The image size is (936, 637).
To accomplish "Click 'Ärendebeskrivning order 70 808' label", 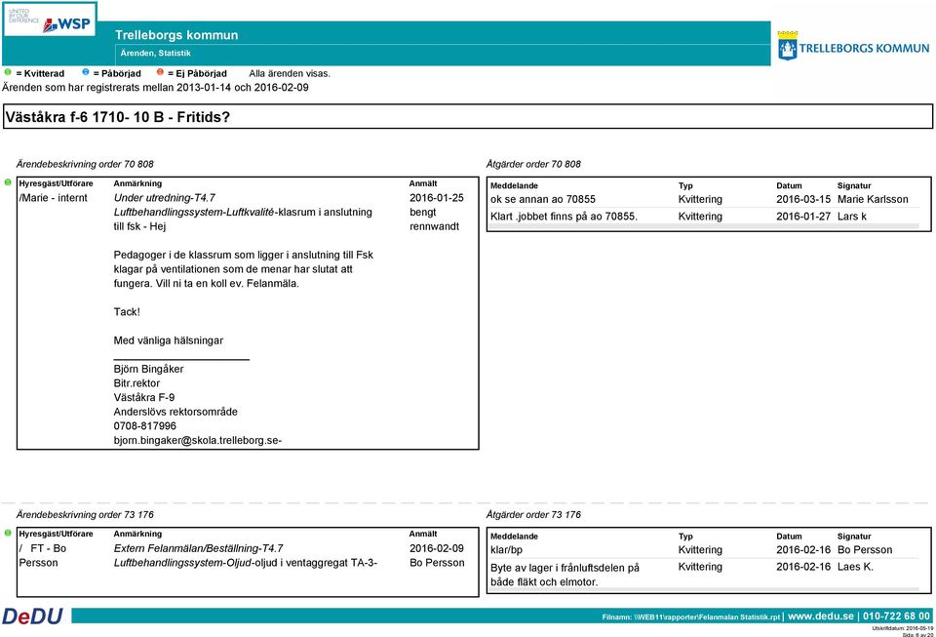I will (x=85, y=164).
